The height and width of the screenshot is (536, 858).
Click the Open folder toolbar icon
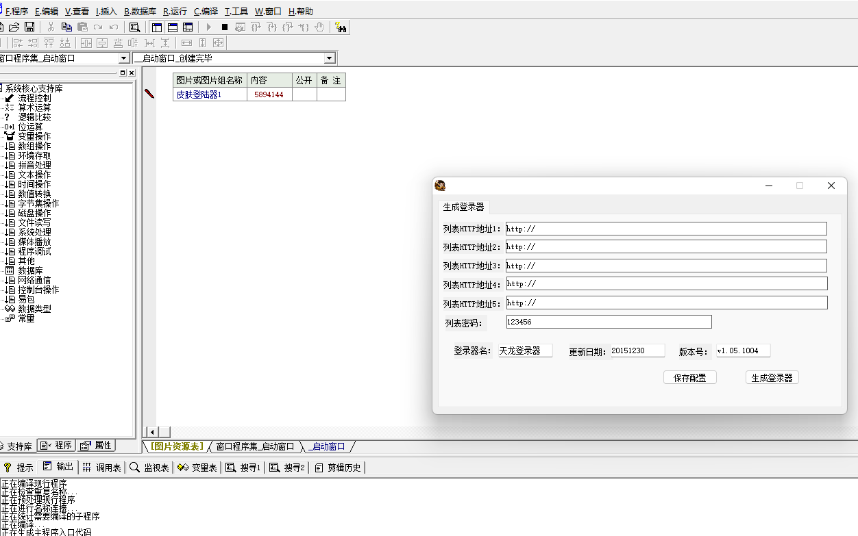coord(14,27)
